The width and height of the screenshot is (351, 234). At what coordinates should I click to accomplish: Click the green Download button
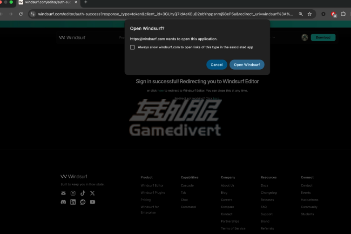(323, 38)
